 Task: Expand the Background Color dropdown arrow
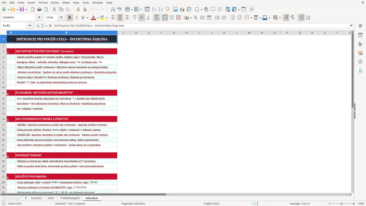pos(107,18)
